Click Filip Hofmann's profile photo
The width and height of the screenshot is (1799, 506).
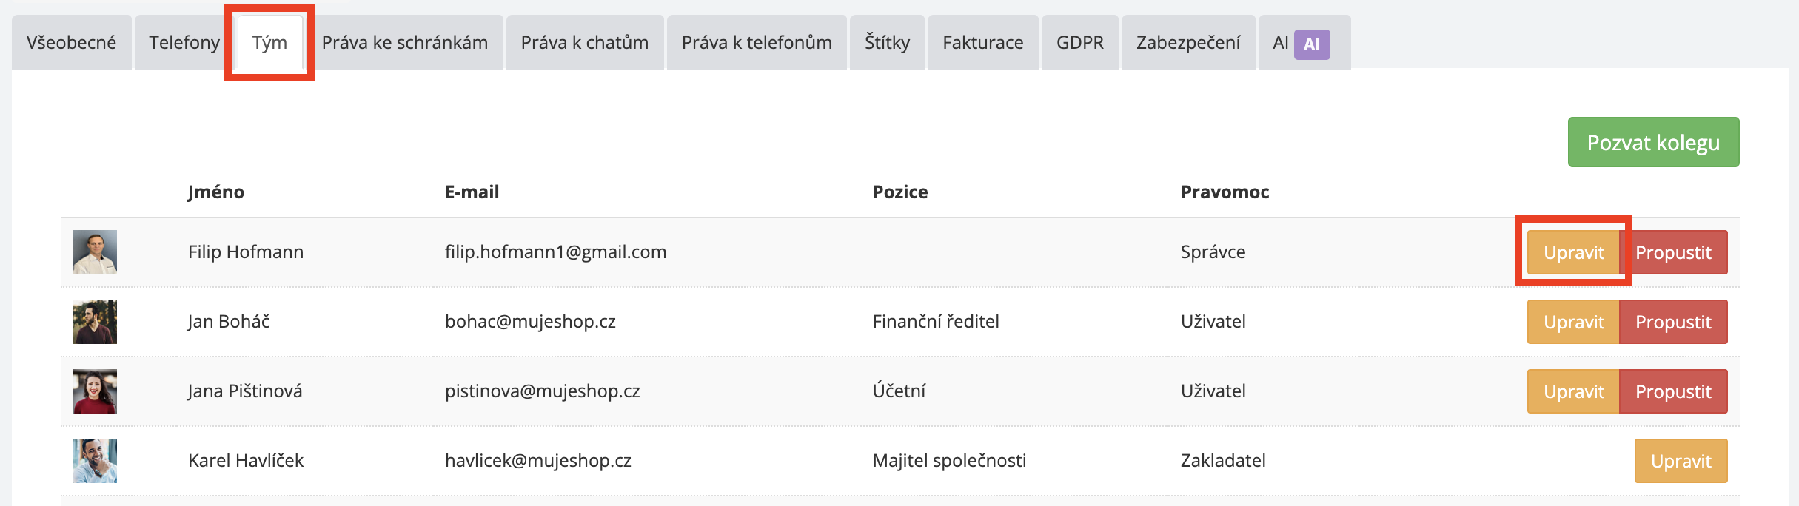[x=95, y=252]
